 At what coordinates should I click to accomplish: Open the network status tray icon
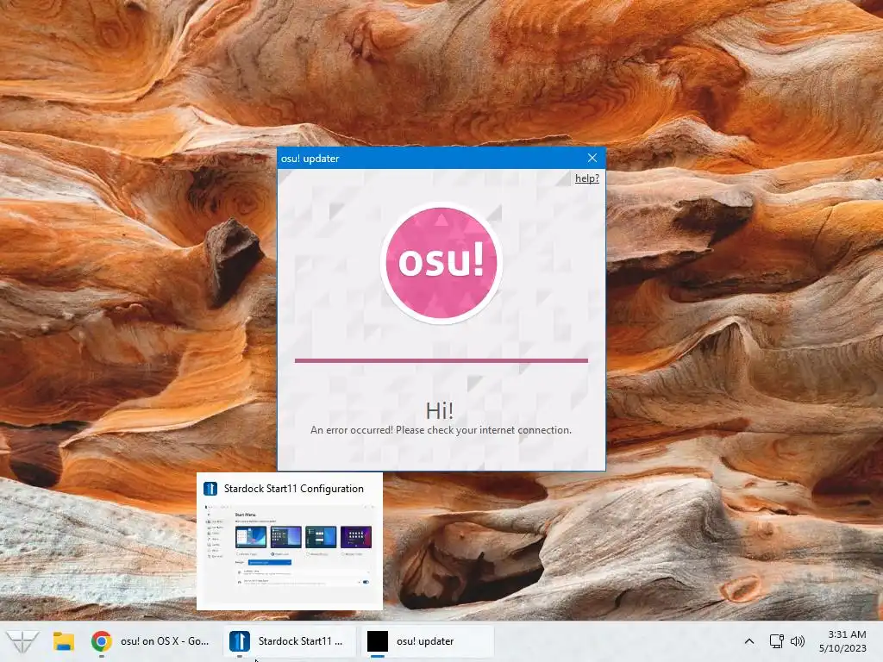click(777, 641)
